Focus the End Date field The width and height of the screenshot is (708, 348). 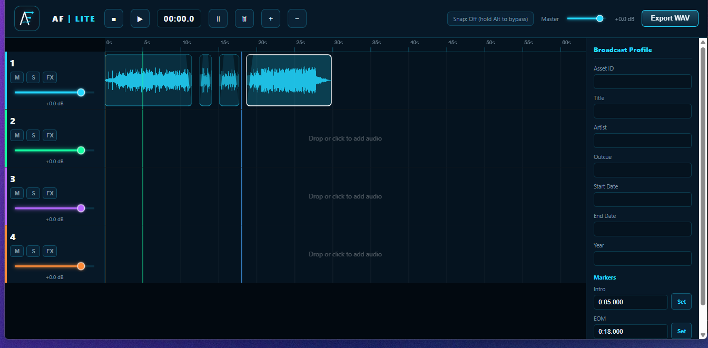coord(642,229)
